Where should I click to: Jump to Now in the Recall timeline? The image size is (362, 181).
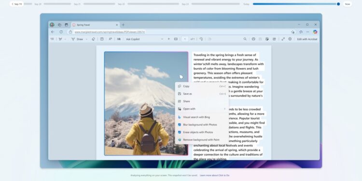348,4
